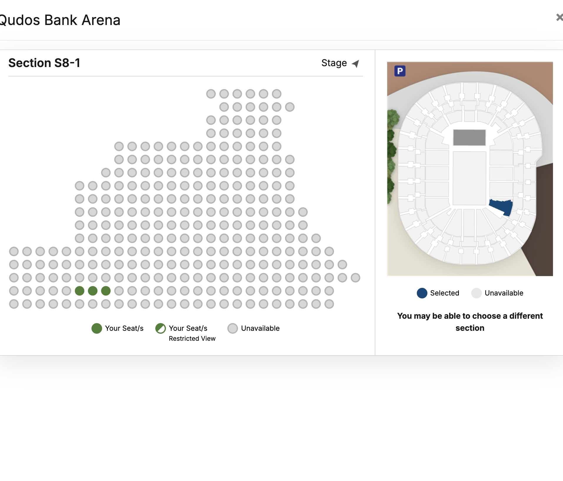
Task: Select the last green selected seat
Action: [106, 291]
